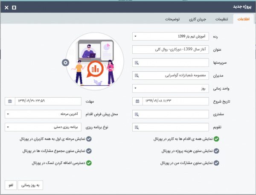Open the picker icon in the تقویم field

tap(137, 128)
